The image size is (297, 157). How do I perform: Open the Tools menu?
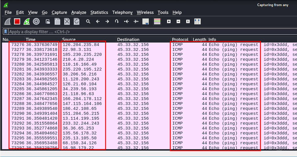click(163, 12)
